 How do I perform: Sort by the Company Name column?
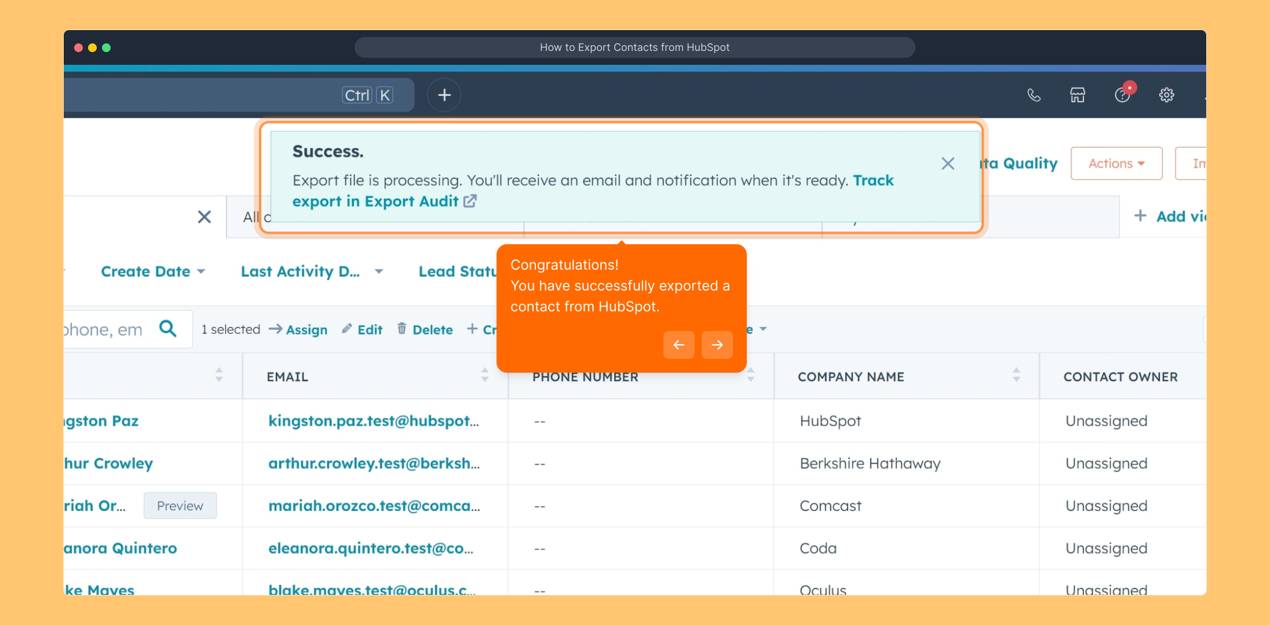click(1016, 376)
